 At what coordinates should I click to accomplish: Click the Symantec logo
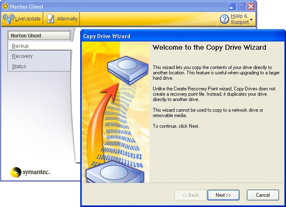[30, 172]
